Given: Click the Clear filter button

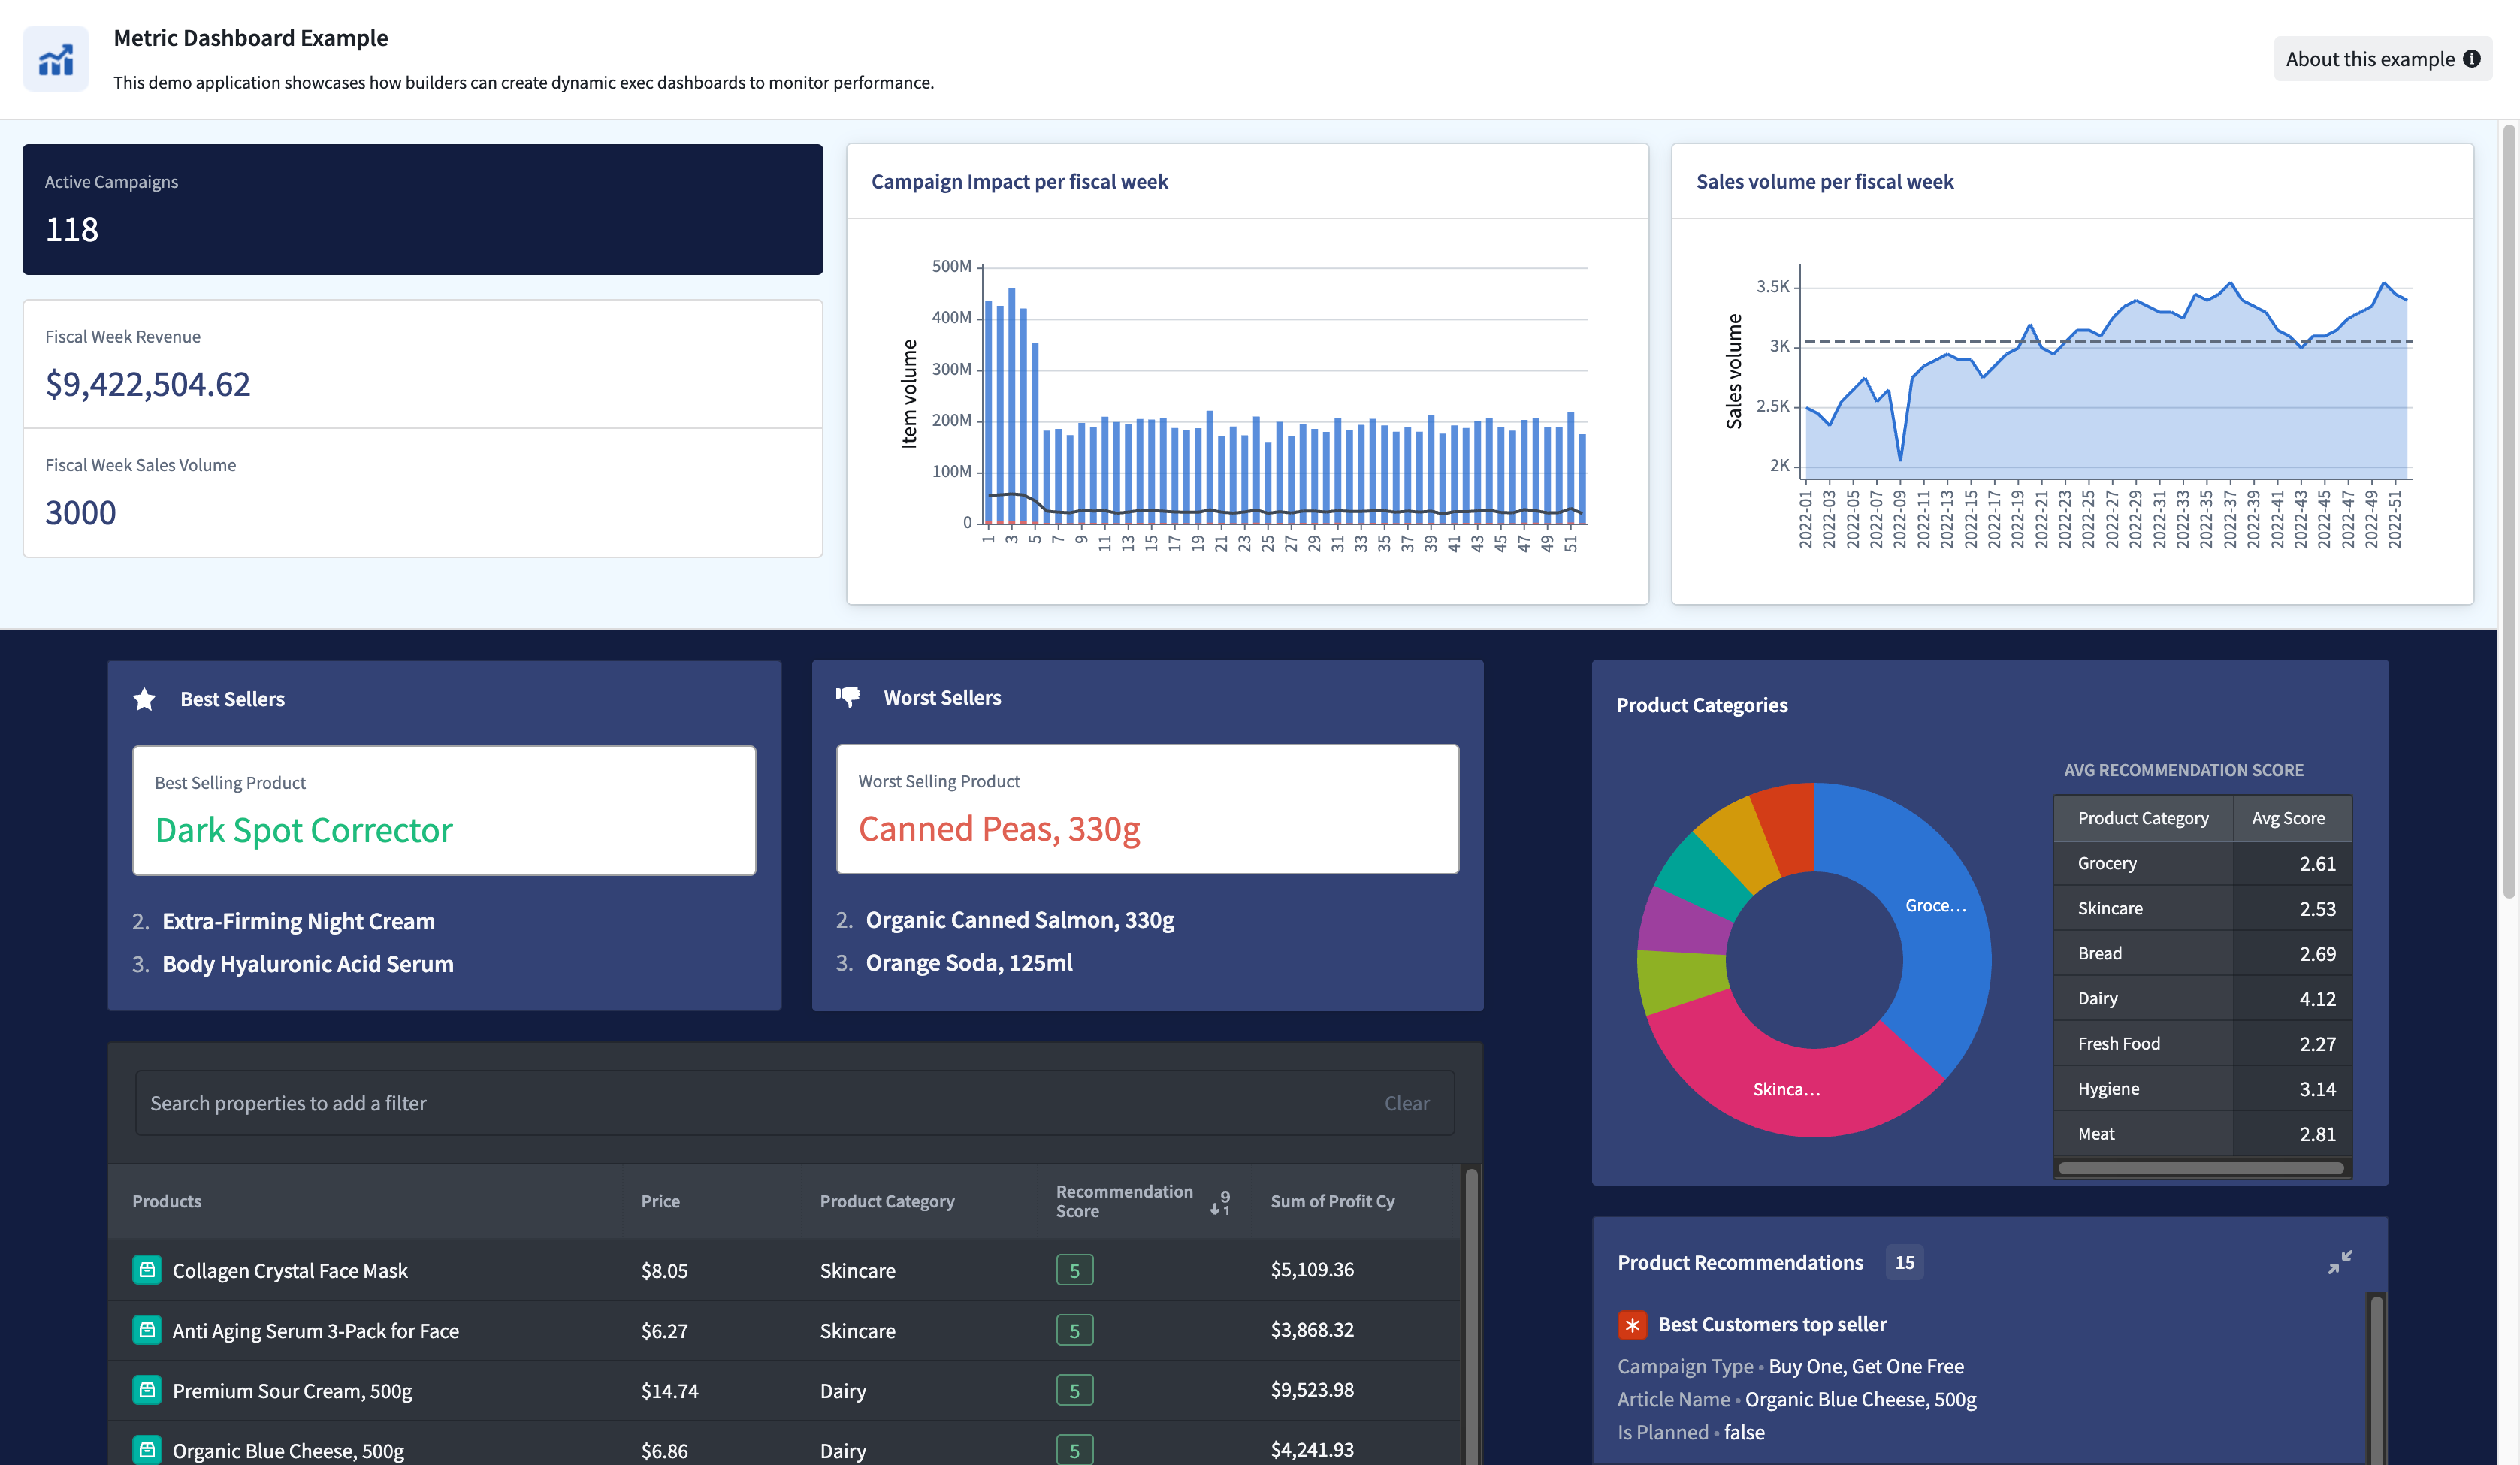Looking at the screenshot, I should coord(1406,1103).
